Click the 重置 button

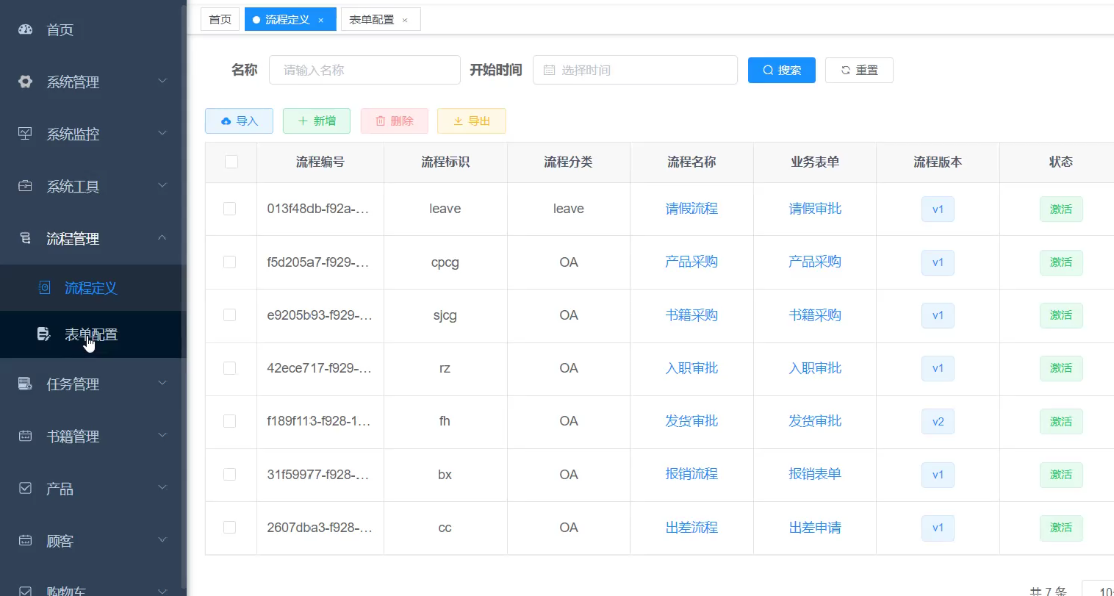[859, 70]
